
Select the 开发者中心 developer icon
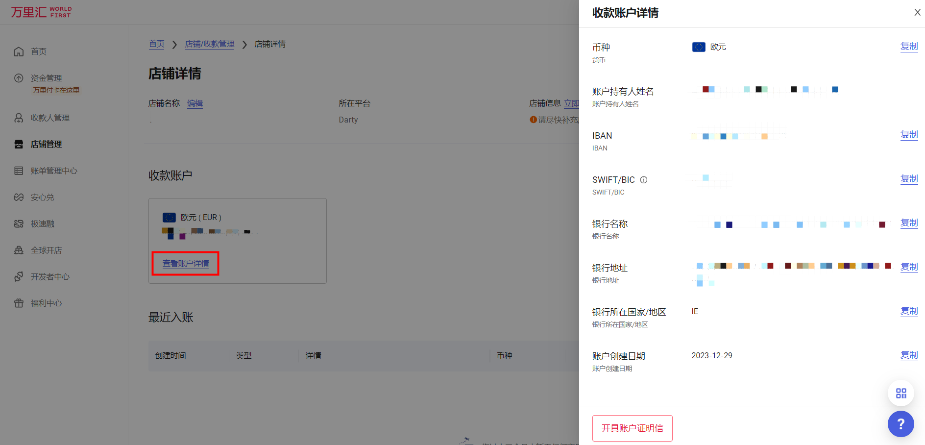19,276
